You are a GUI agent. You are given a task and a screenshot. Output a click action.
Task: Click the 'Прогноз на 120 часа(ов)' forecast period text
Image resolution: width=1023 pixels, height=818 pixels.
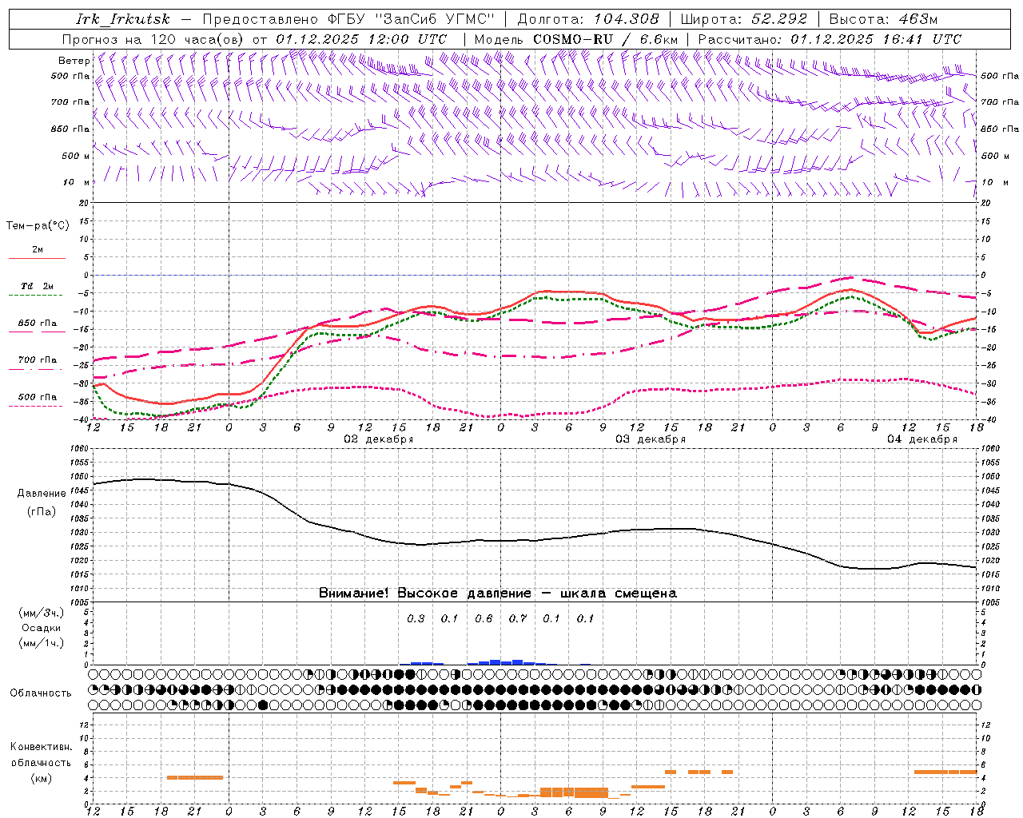pyautogui.click(x=153, y=39)
